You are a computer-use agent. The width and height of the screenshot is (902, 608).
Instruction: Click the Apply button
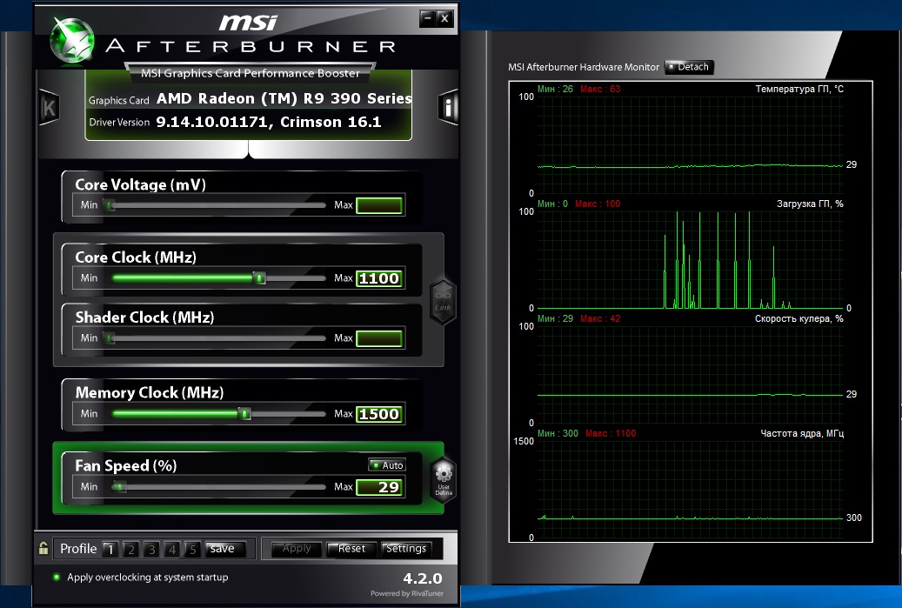tap(297, 549)
